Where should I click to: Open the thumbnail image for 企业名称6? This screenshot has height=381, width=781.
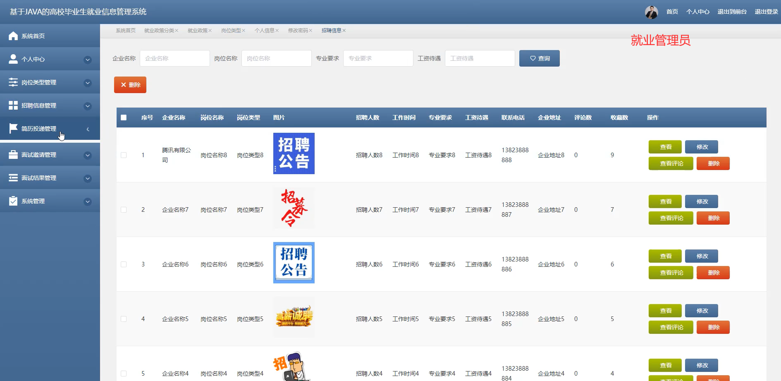(x=294, y=263)
